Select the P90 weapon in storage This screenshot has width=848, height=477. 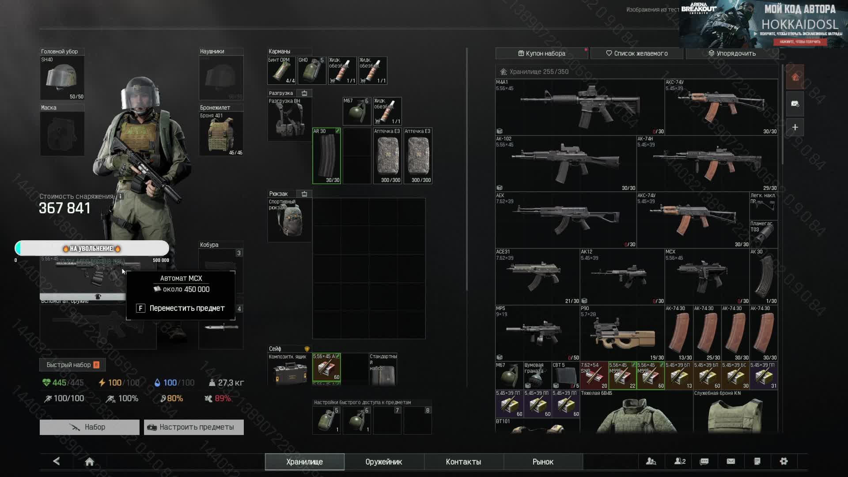coord(621,333)
